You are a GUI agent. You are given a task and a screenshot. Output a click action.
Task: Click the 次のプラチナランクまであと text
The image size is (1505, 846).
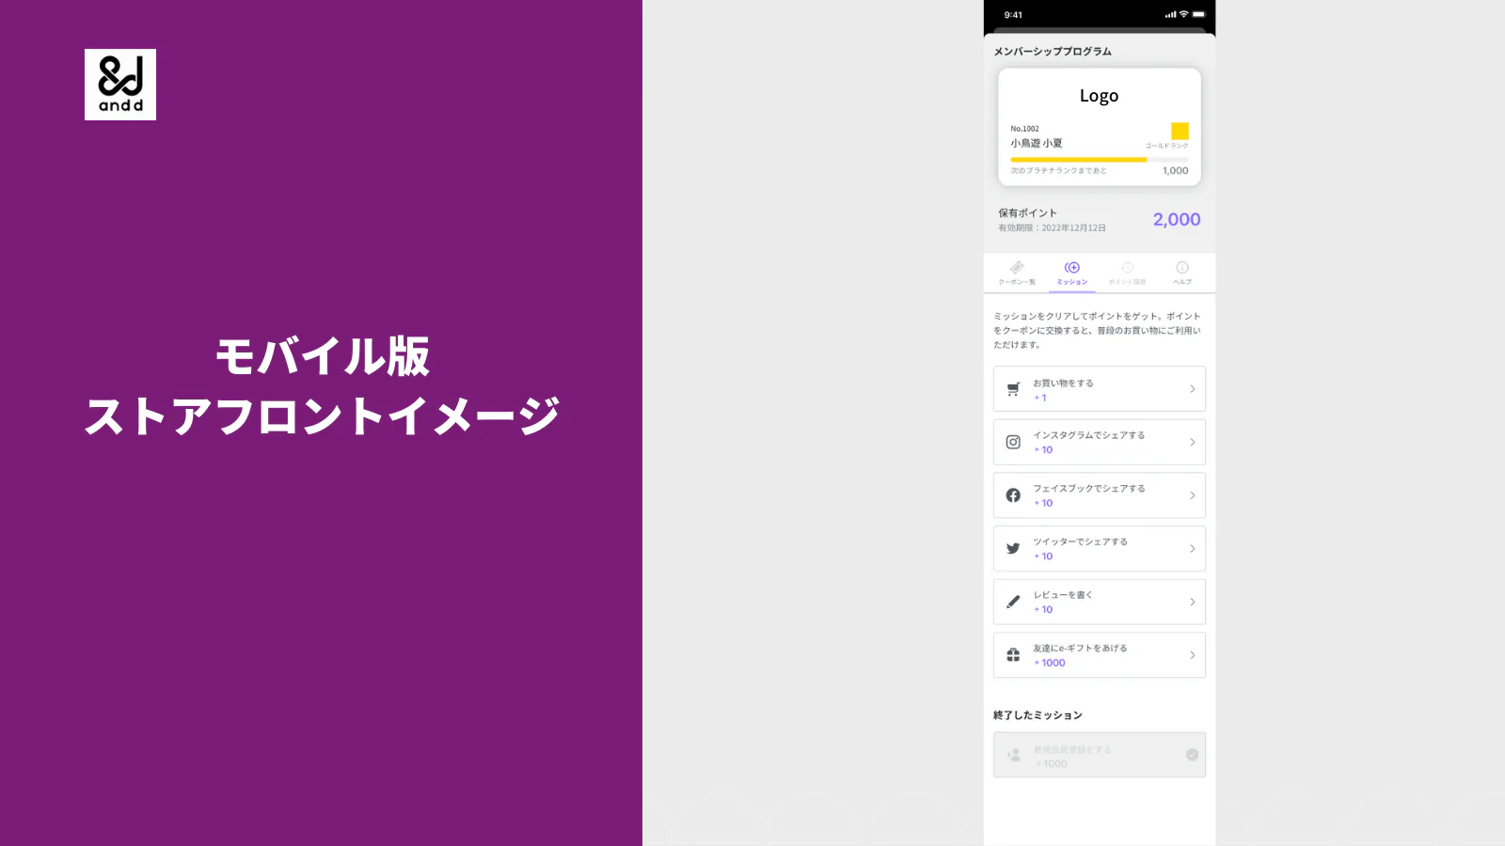tap(1058, 171)
